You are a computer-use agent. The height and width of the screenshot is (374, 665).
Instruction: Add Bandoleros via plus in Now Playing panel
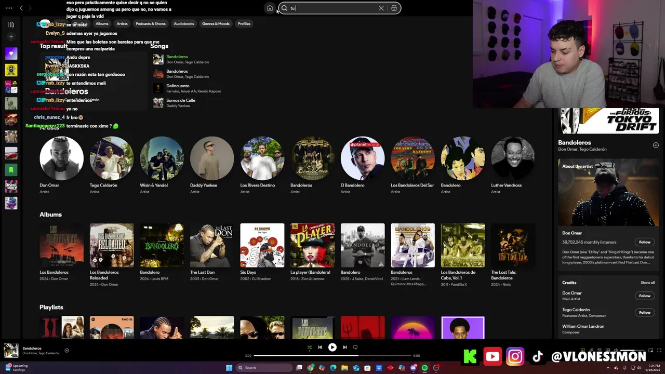coord(656,145)
